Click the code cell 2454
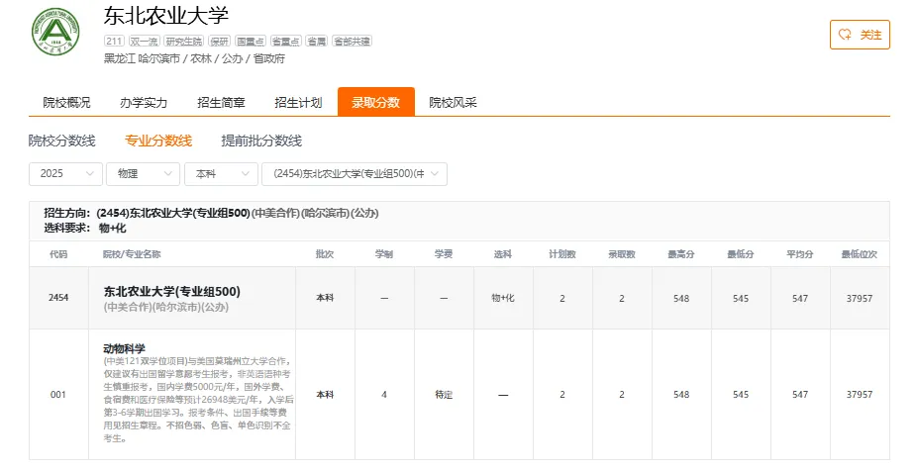Viewport: 915px width, 472px height. pyautogui.click(x=58, y=298)
